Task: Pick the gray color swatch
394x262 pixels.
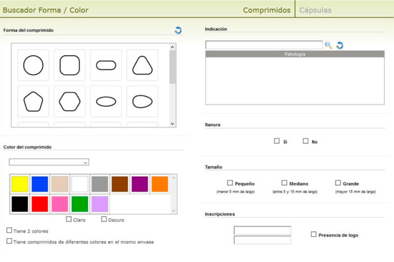Action: 100,184
